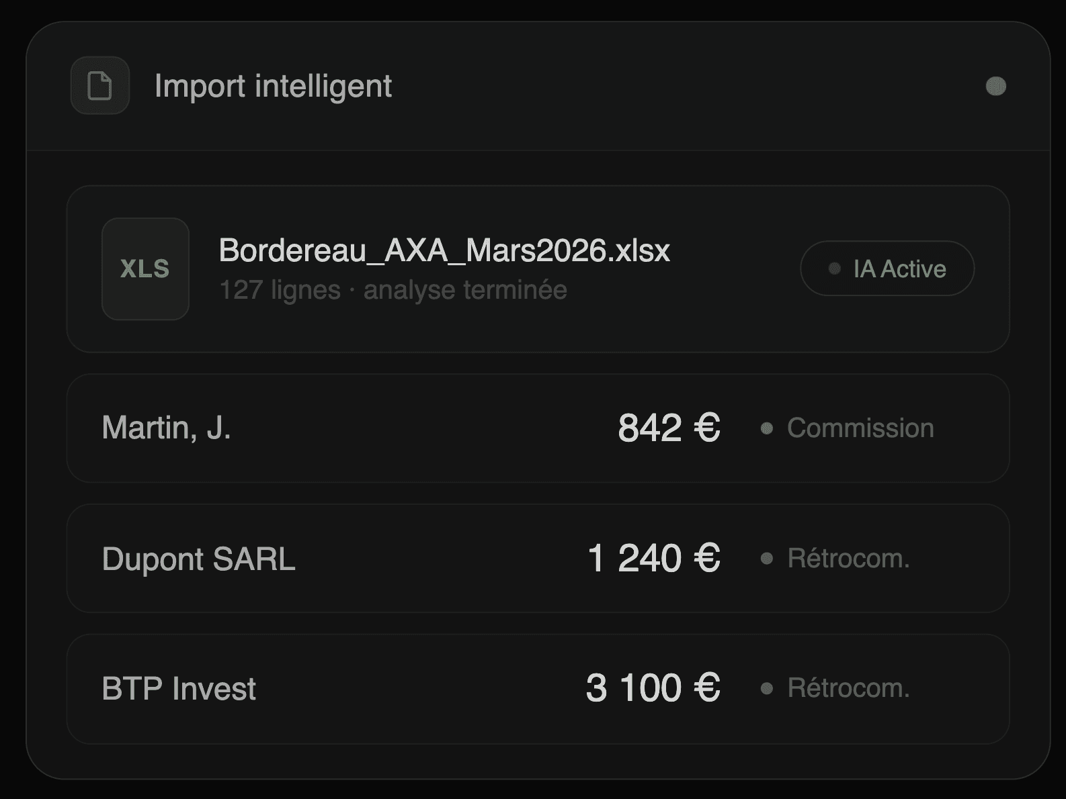The width and height of the screenshot is (1066, 799).
Task: Click the dot inside the IA Active badge
Action: [x=835, y=269]
